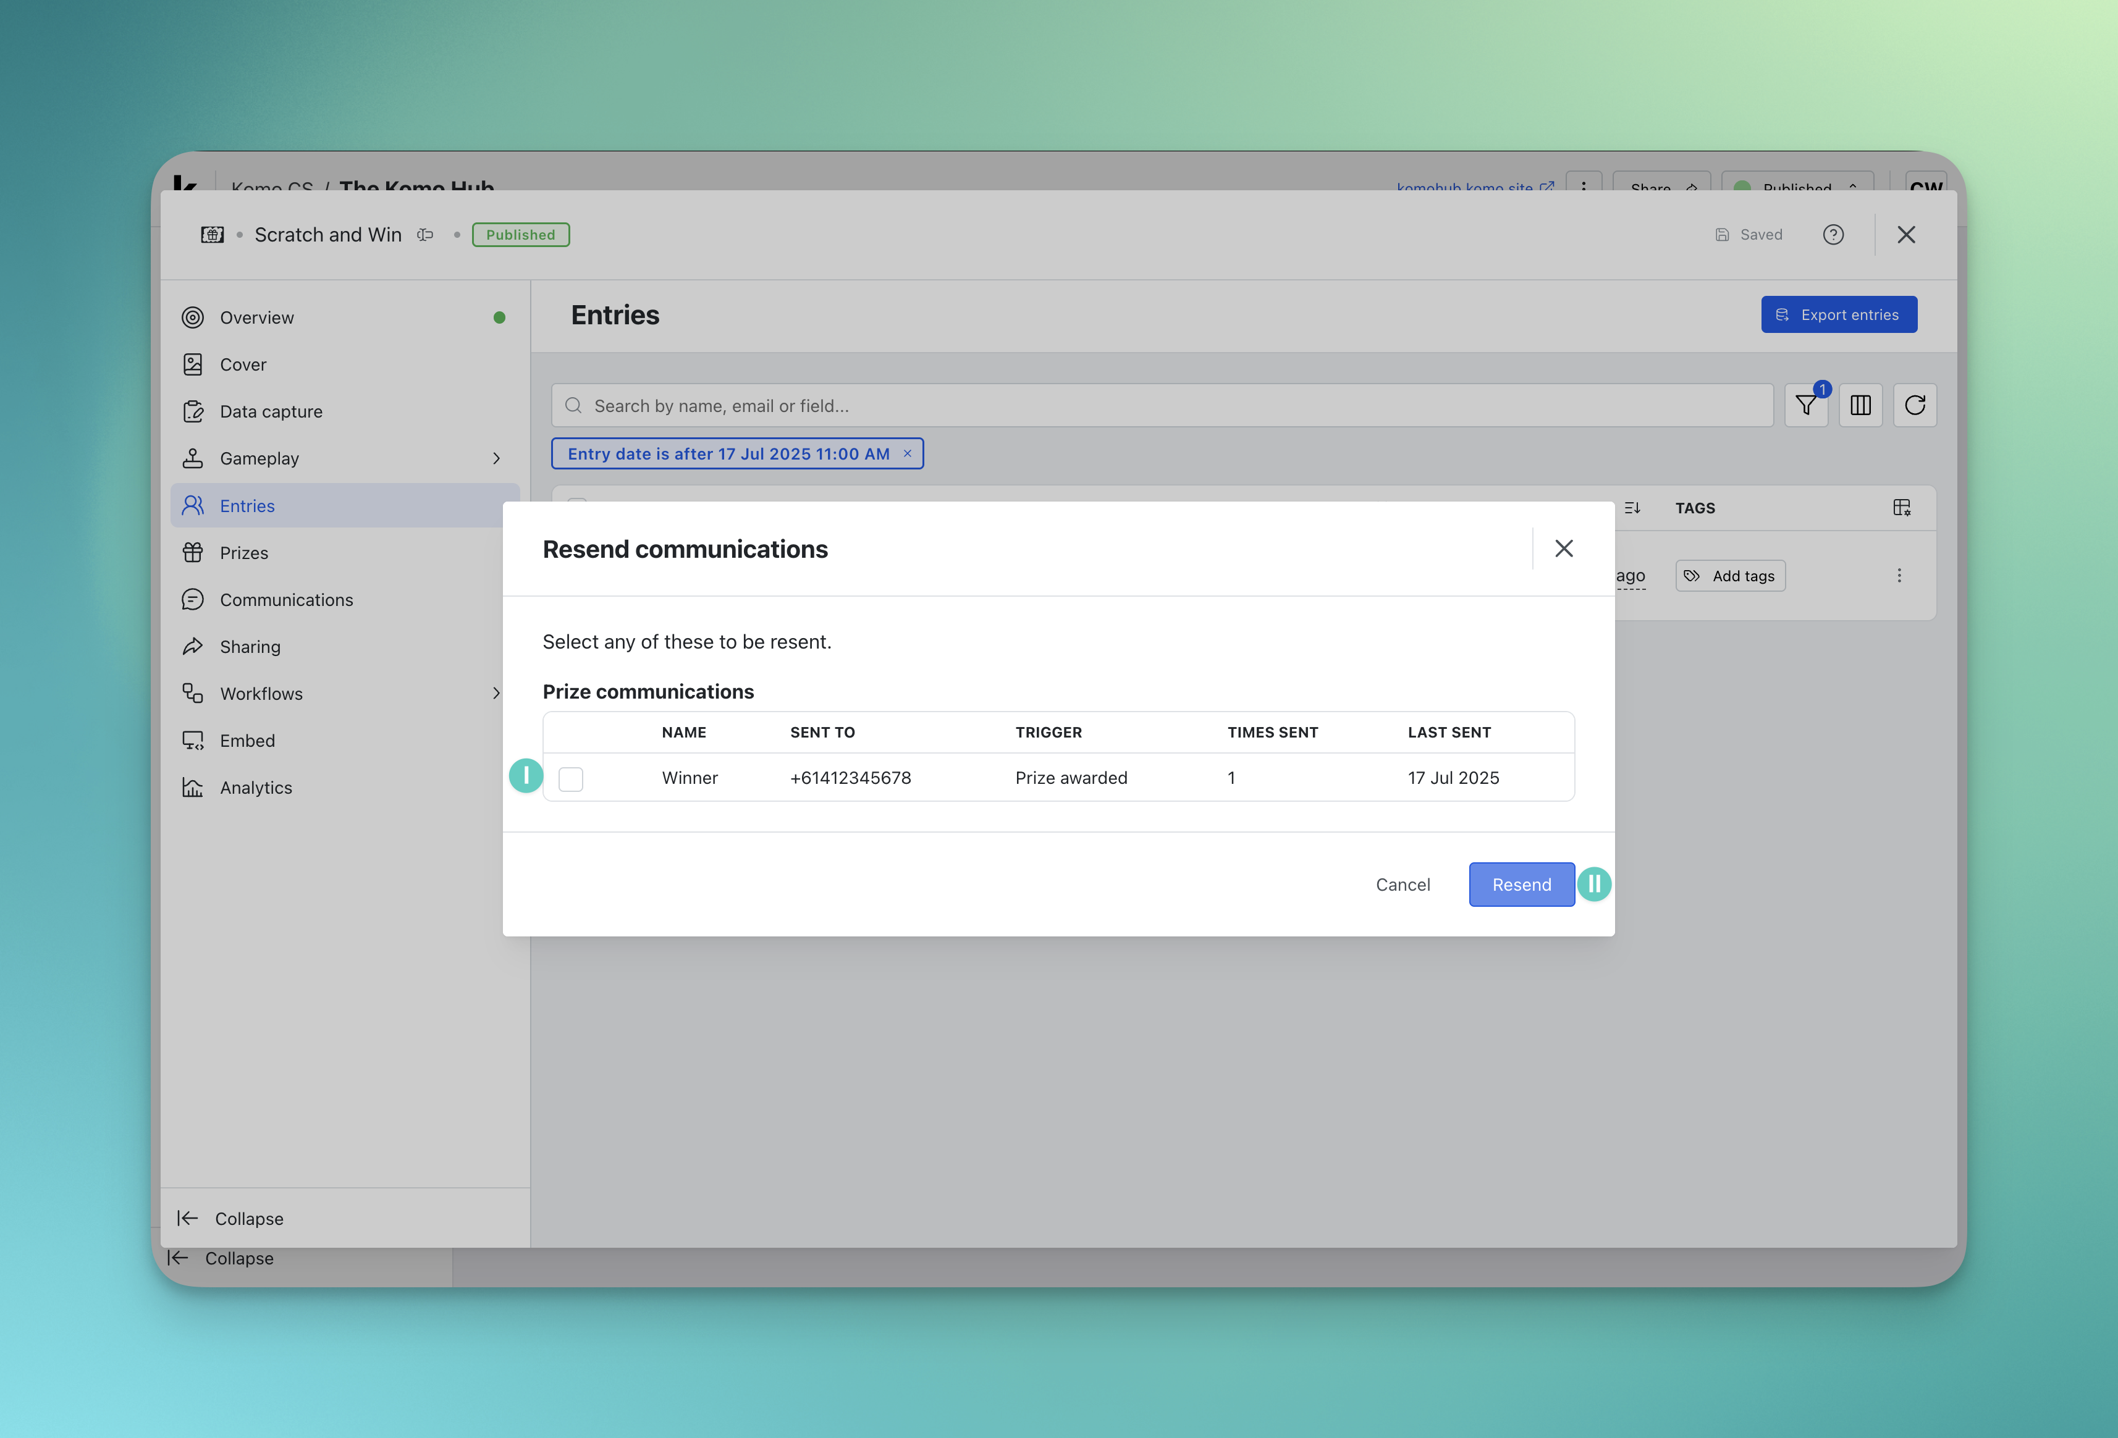Tick the Winner communication checkbox
Screen dimensions: 2118x1438
point(570,779)
